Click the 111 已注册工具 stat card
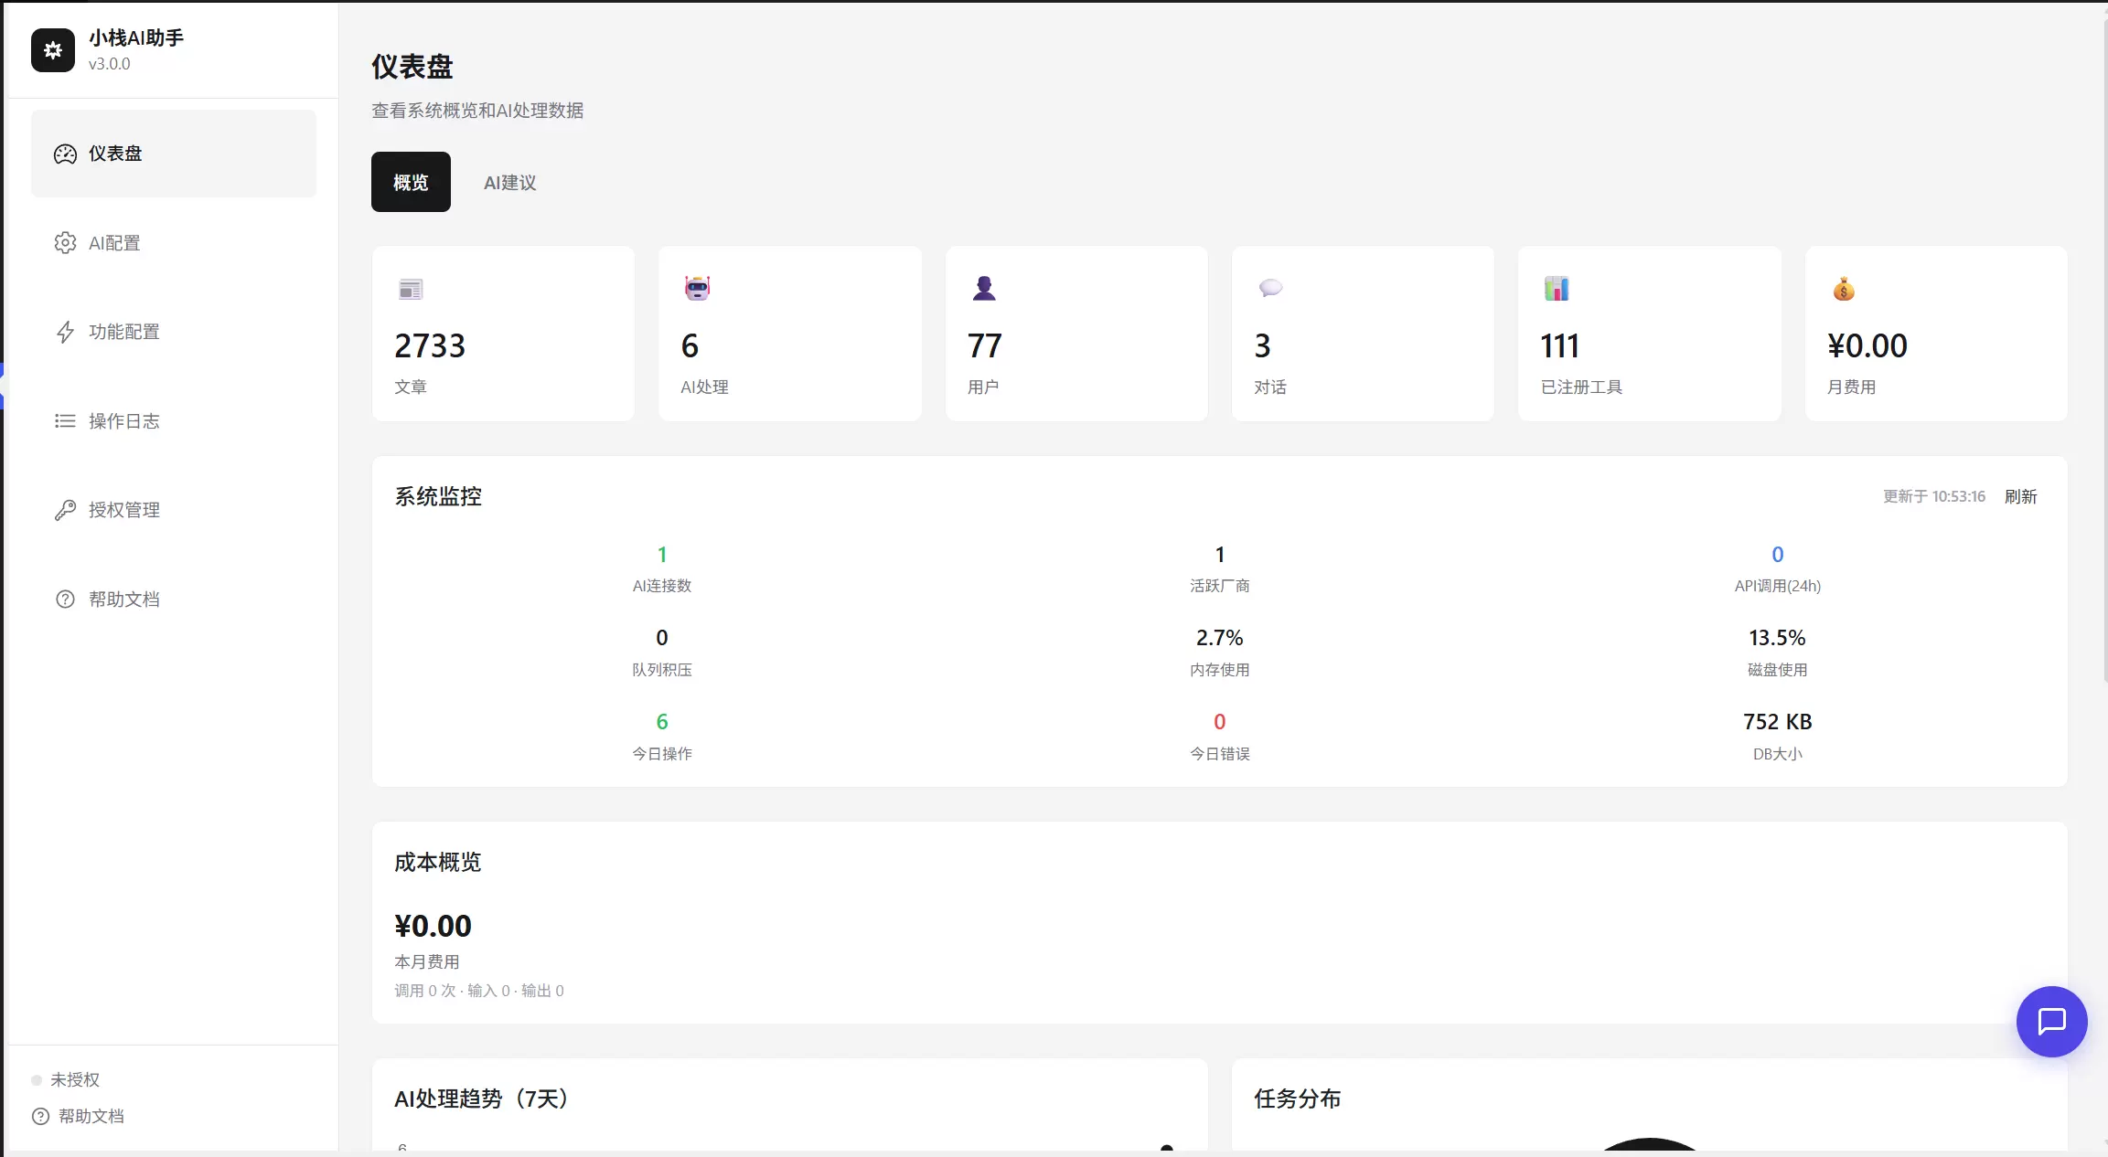The image size is (2108, 1157). (x=1650, y=334)
